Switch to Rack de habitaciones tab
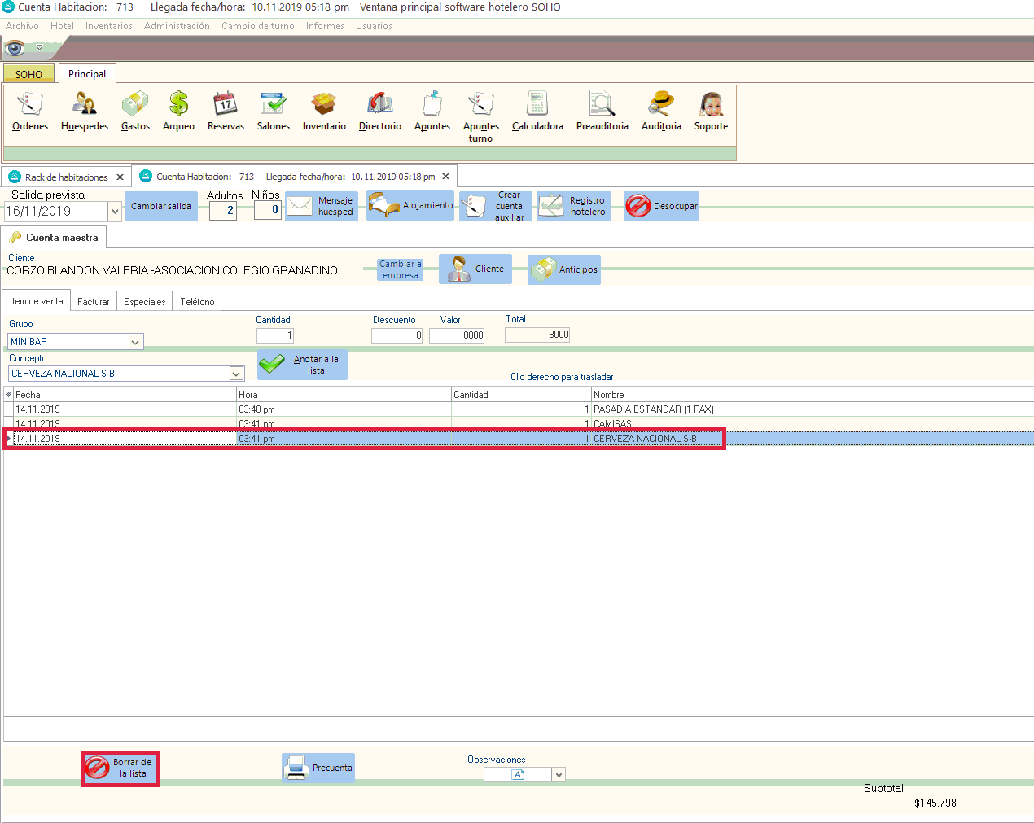This screenshot has height=823, width=1034. [66, 177]
